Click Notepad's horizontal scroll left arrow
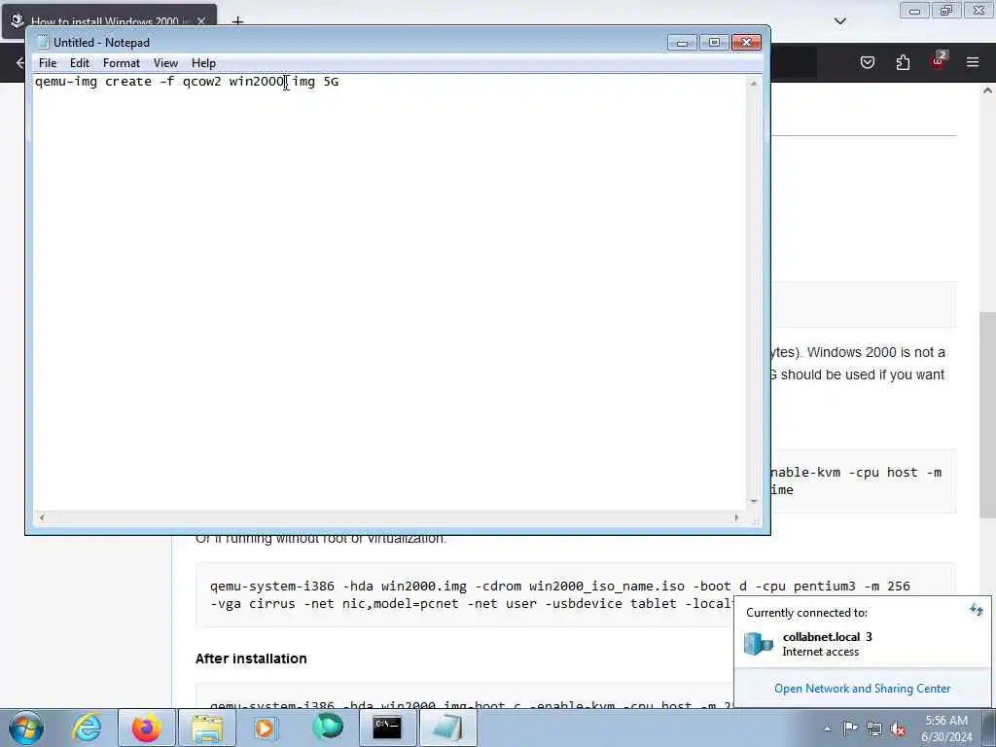The height and width of the screenshot is (747, 996). tap(42, 517)
